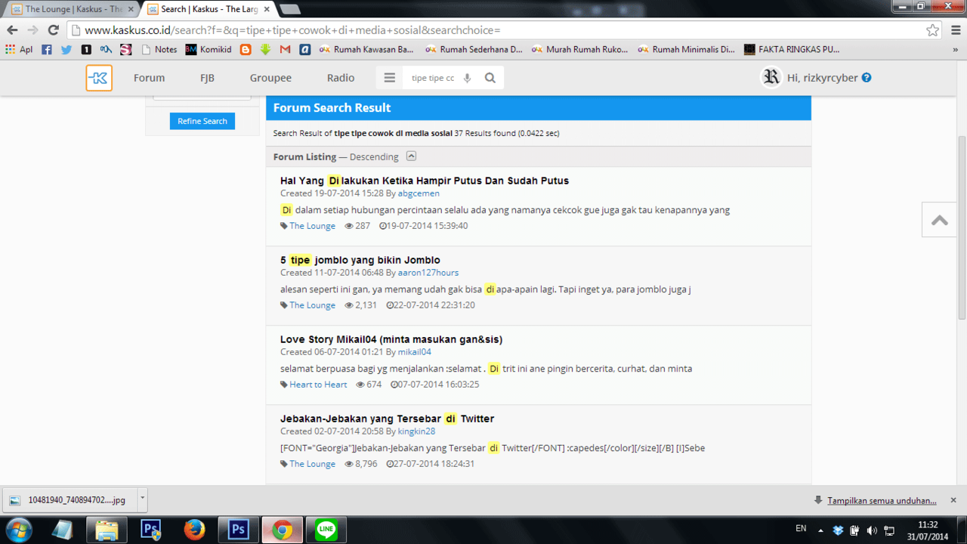The height and width of the screenshot is (544, 967).
Task: Open the Twitter bookmark
Action: click(x=66, y=49)
